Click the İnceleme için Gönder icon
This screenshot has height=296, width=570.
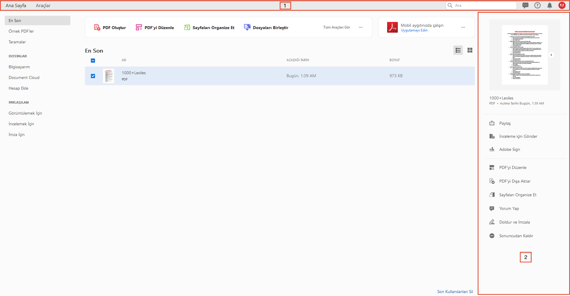[492, 136]
